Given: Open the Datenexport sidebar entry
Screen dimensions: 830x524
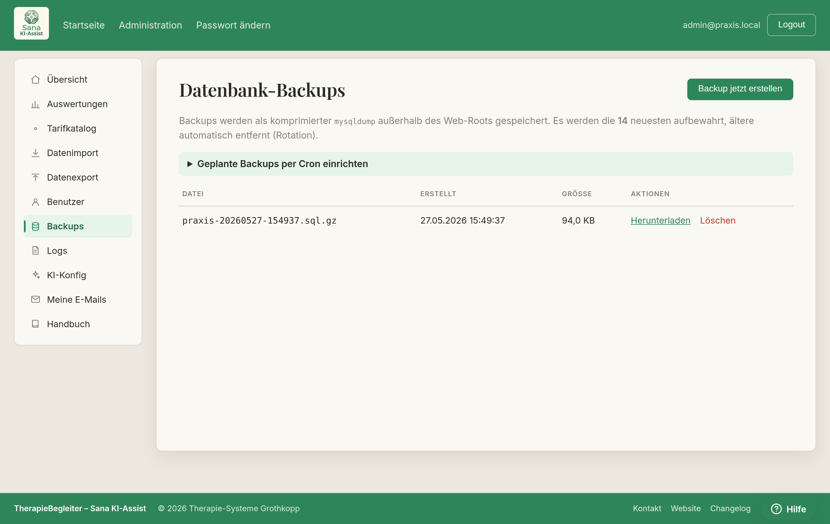Looking at the screenshot, I should [78, 177].
